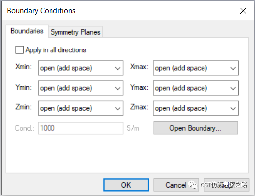
Task: Click the Ymax dropdown chevron arrow
Action: click(x=233, y=88)
